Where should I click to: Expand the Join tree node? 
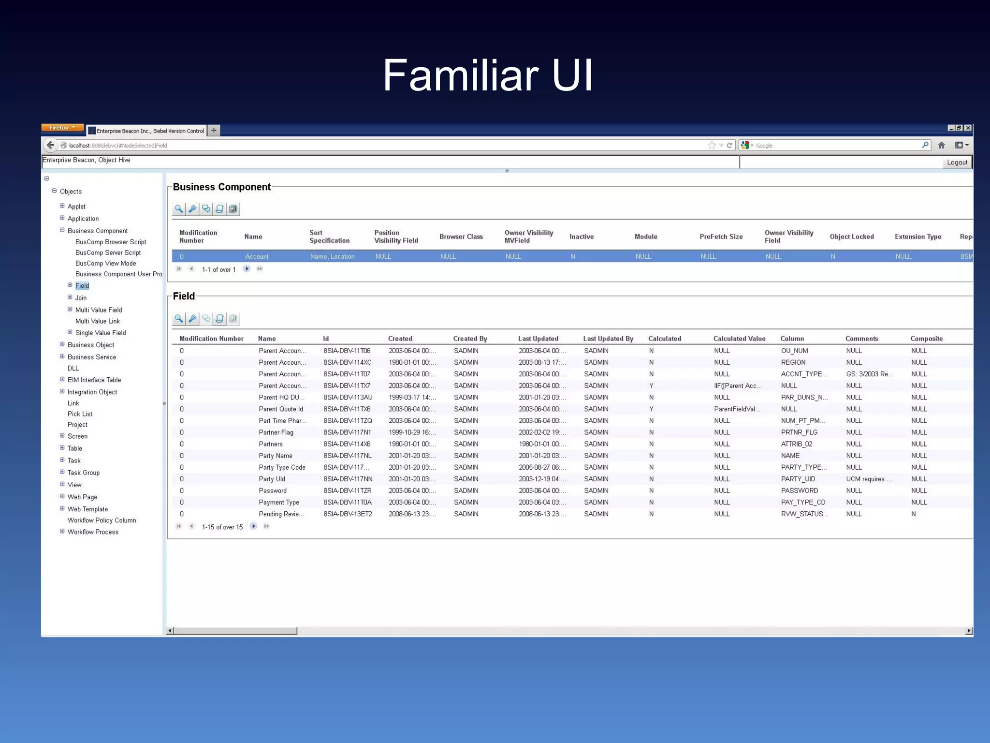(70, 297)
